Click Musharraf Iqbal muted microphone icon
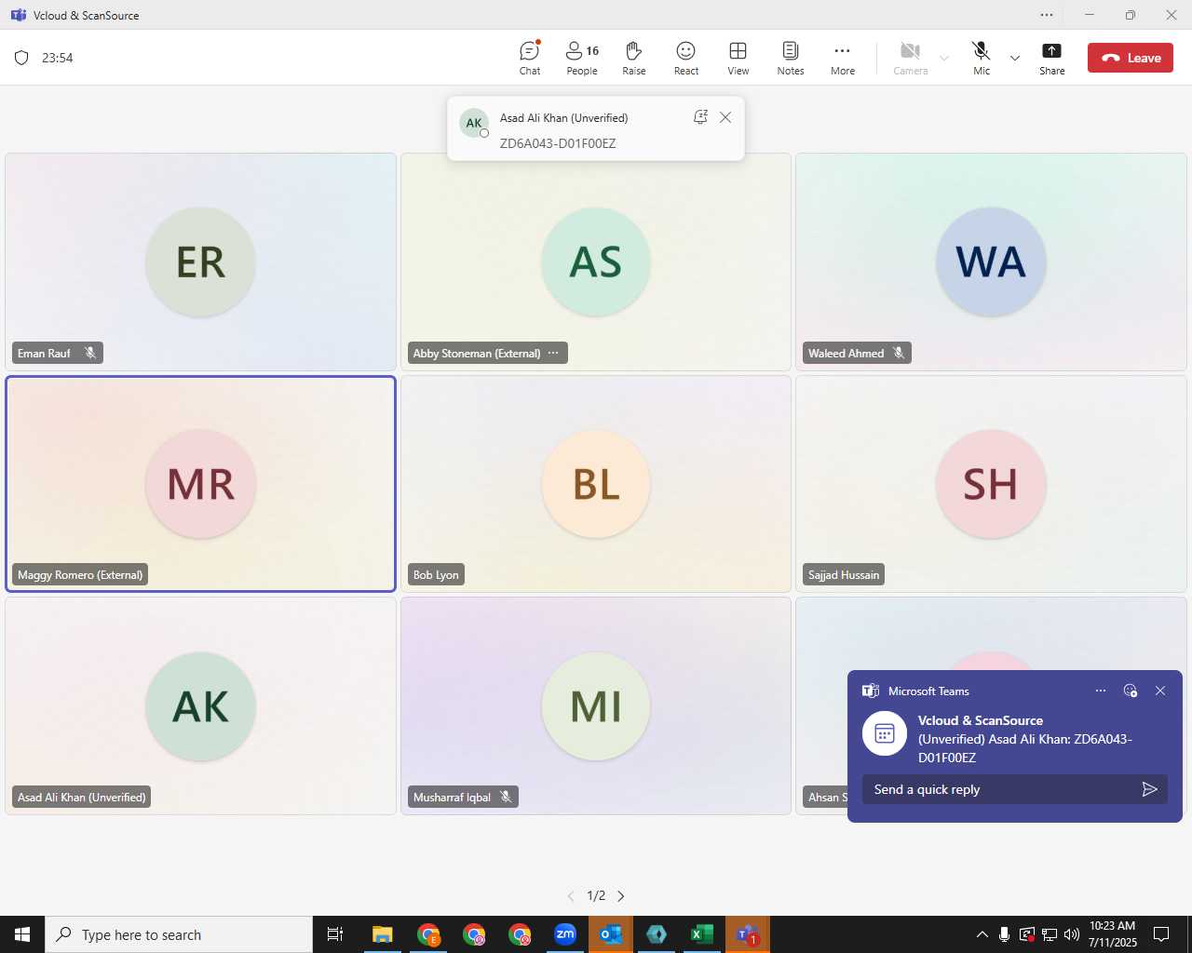This screenshot has width=1192, height=953. point(506,797)
